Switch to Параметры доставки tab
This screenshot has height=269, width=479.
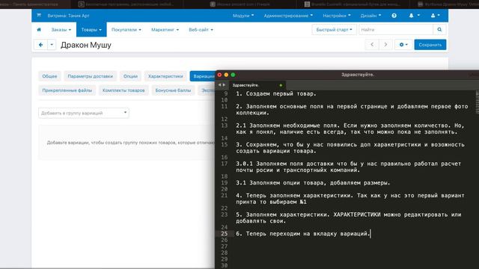pyautogui.click(x=90, y=76)
